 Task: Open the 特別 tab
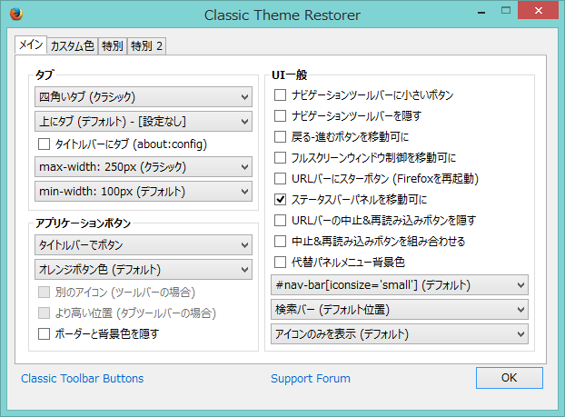(x=113, y=46)
